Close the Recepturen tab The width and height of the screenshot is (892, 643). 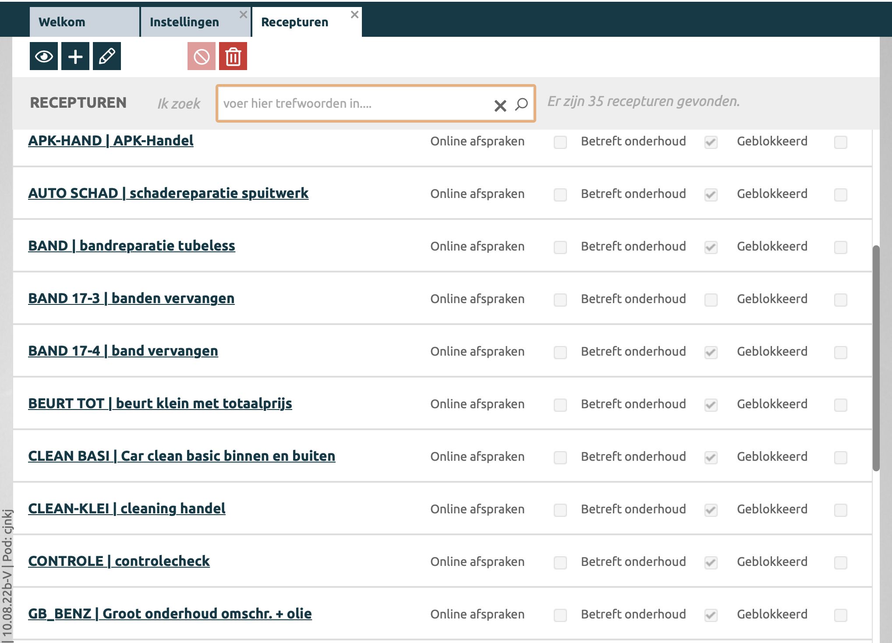(x=354, y=14)
